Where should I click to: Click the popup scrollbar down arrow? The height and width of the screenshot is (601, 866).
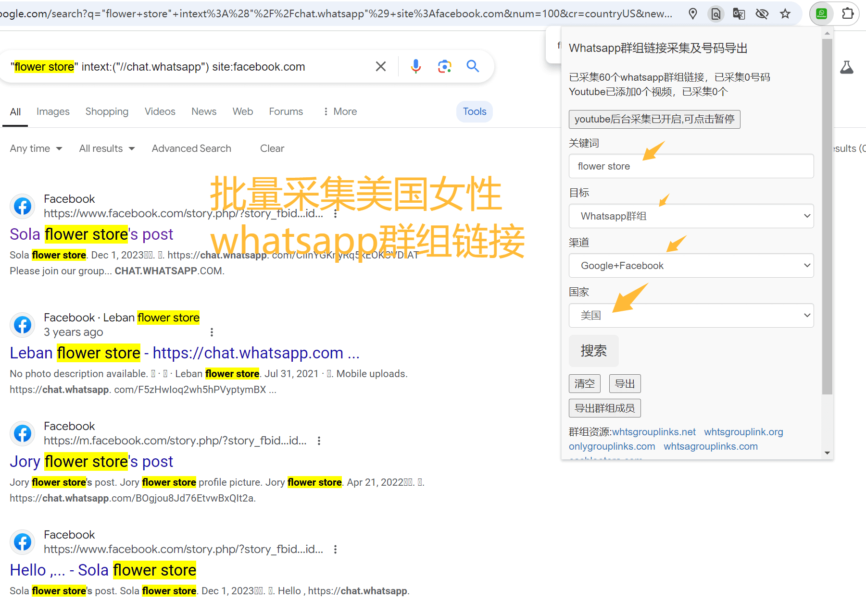click(827, 453)
